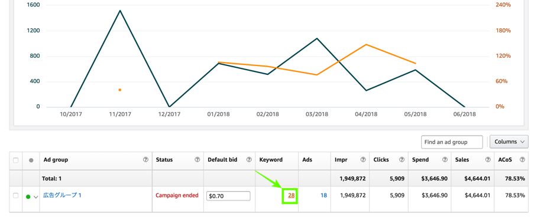Screen dimensions: 544x217
Task: Tick the select-all checkbox in table header
Action: (x=15, y=160)
